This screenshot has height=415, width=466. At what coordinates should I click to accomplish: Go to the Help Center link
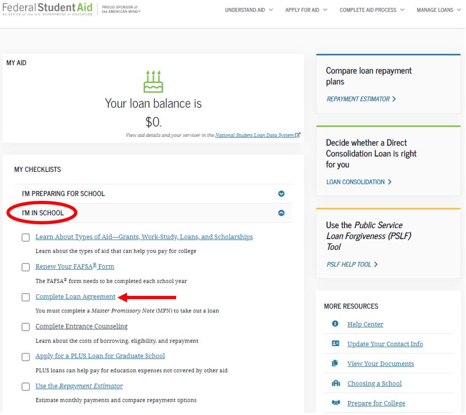point(365,324)
